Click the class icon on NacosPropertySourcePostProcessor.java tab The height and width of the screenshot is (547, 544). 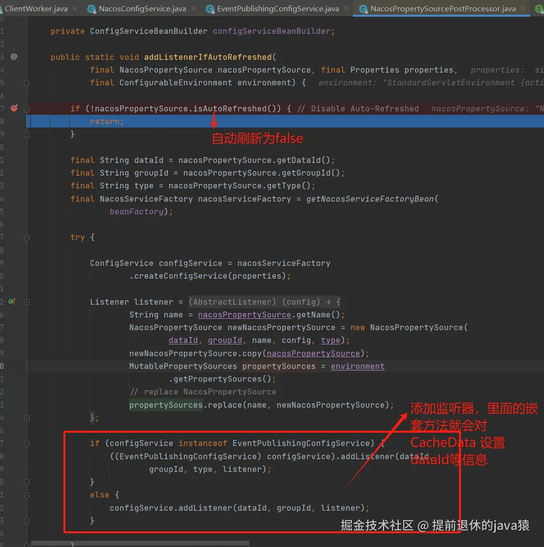point(363,9)
